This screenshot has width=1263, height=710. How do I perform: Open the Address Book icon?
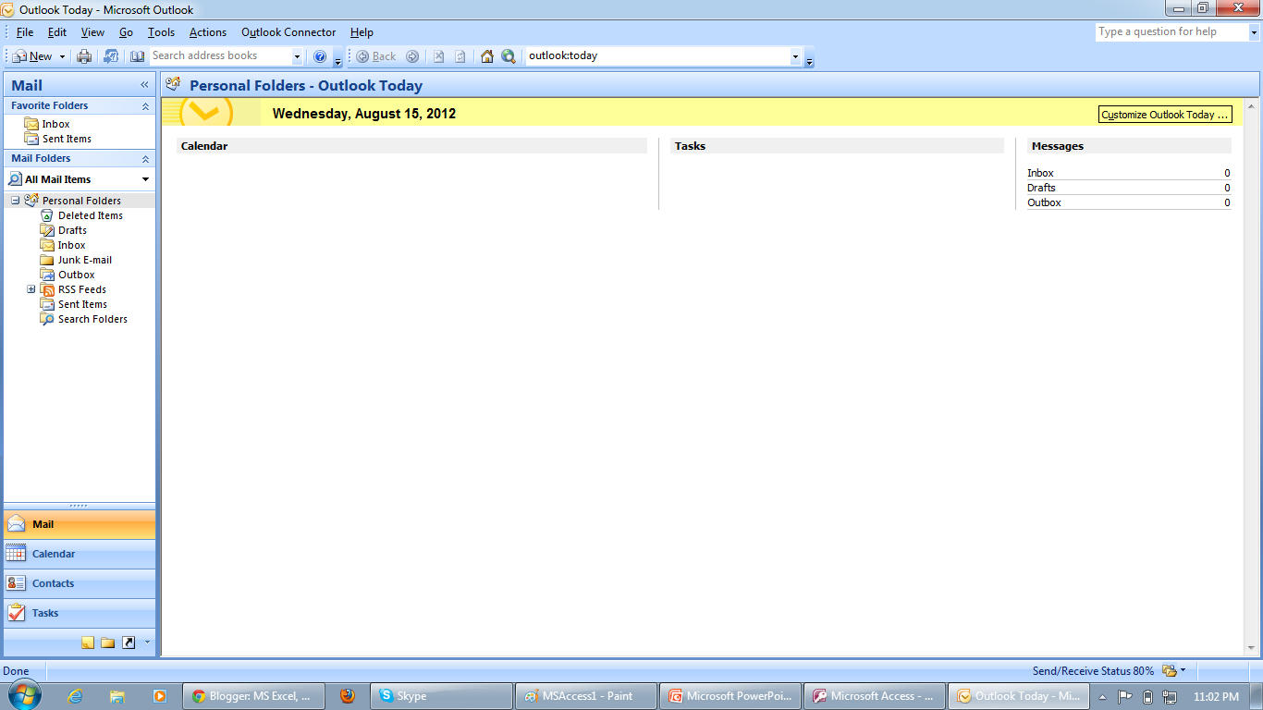[137, 56]
